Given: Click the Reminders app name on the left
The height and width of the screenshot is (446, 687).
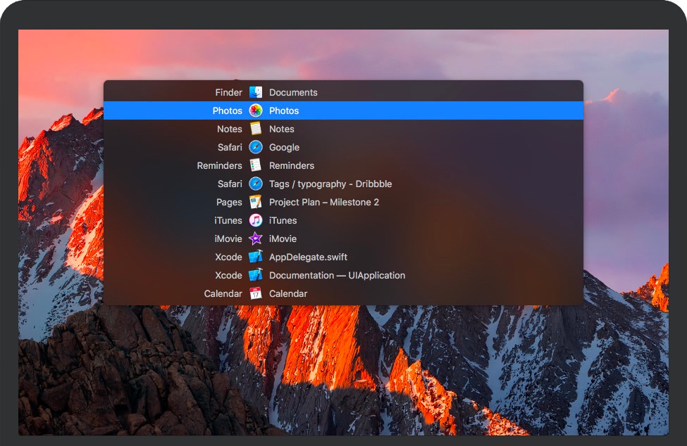Looking at the screenshot, I should pyautogui.click(x=219, y=165).
